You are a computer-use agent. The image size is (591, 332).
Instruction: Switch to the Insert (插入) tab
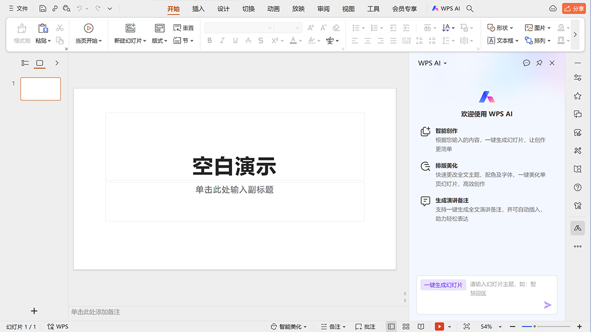[x=198, y=9]
